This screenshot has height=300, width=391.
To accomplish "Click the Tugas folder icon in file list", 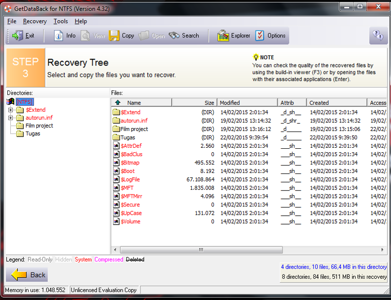I will (x=116, y=137).
